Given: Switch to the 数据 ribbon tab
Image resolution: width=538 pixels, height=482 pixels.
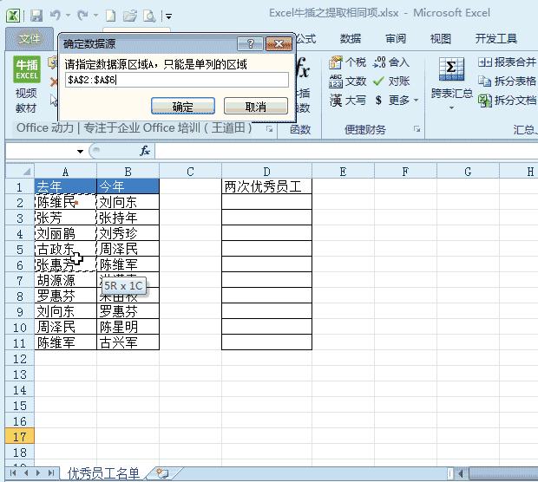Looking at the screenshot, I should click(351, 38).
